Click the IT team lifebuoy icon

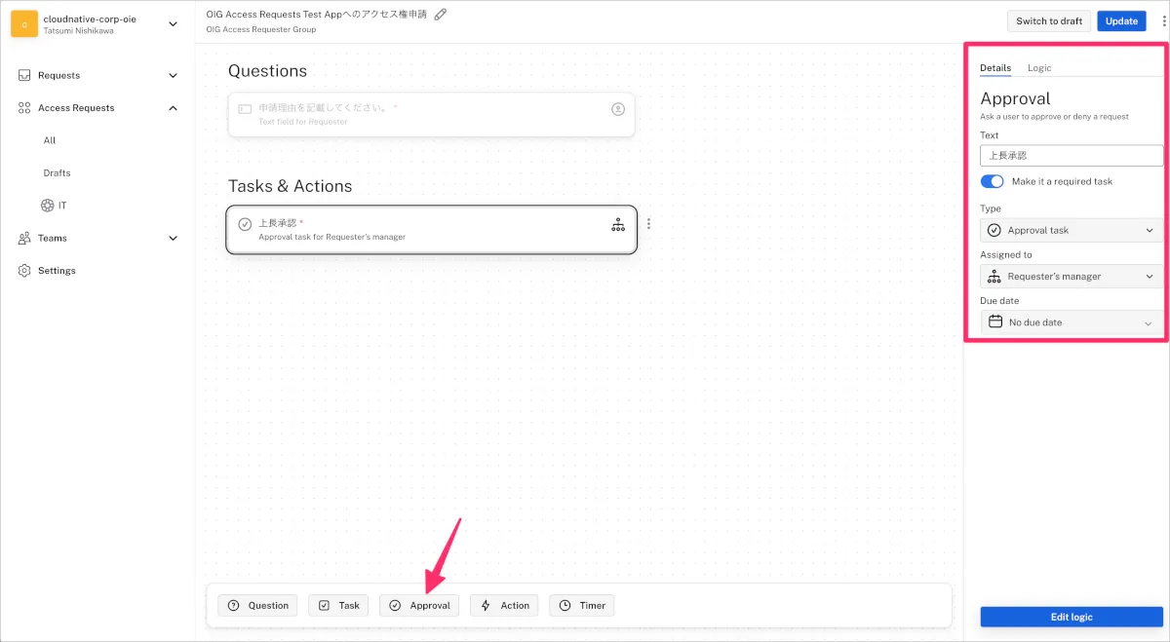point(47,206)
